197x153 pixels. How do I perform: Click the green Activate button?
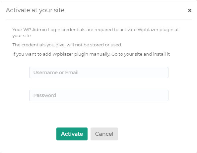72,134
